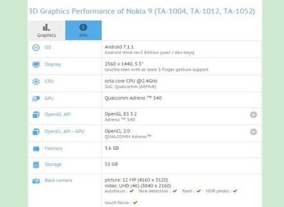Click the Storage drive icon
Screen dimensions: 284x207
click(x=36, y=165)
